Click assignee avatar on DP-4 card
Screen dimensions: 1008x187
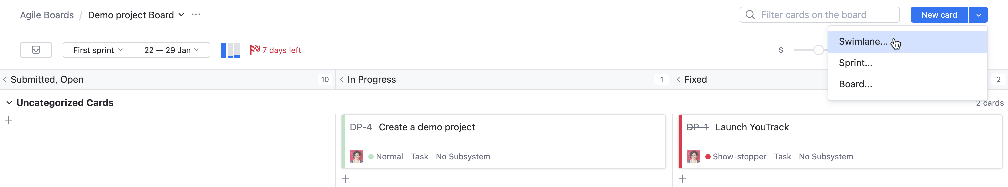pyautogui.click(x=356, y=157)
